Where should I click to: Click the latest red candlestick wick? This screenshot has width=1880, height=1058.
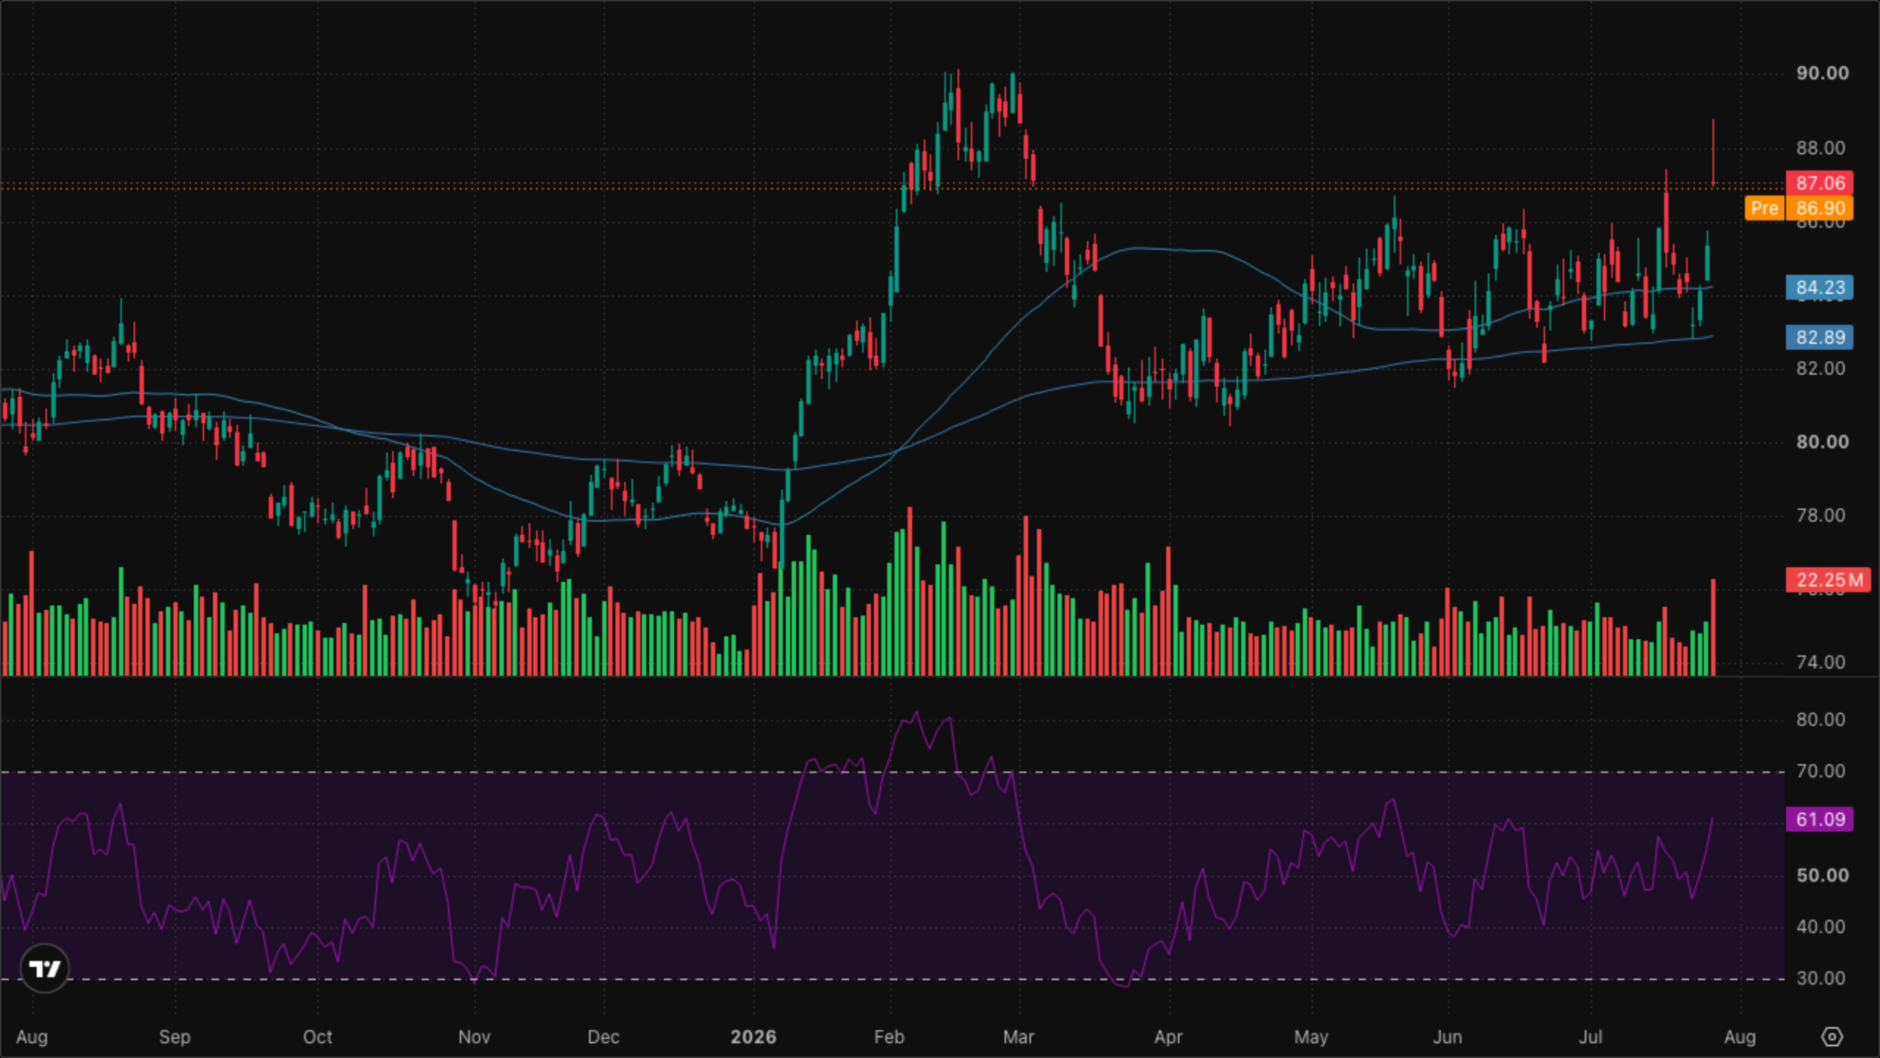point(1713,151)
